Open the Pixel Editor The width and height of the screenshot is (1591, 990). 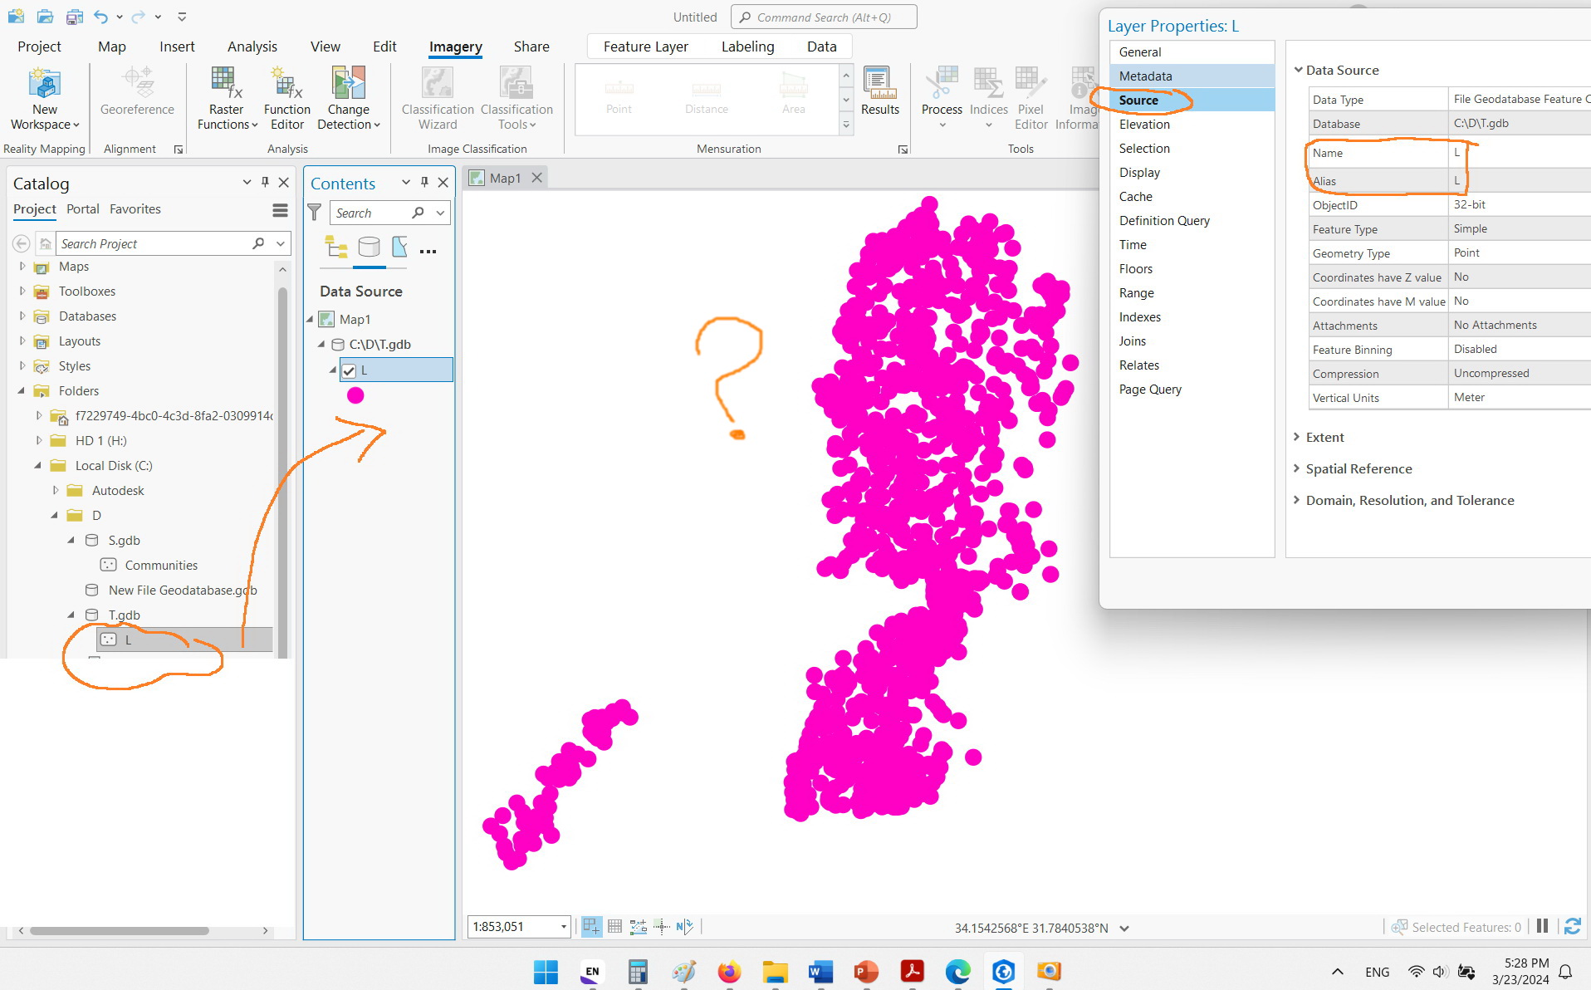tap(1030, 97)
